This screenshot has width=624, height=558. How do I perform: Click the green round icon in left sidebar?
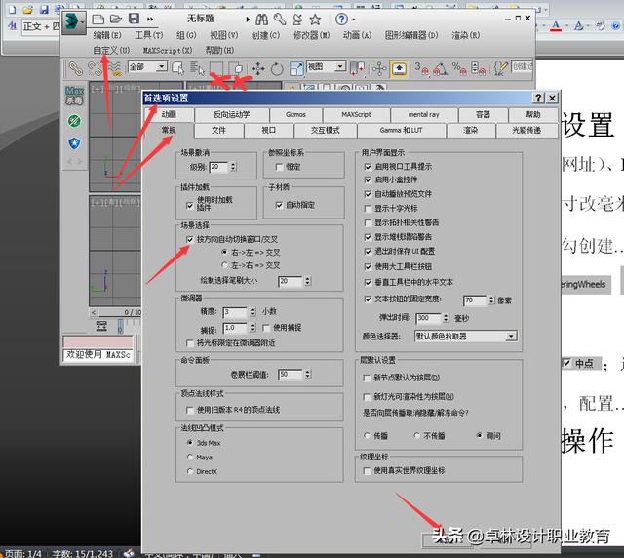click(x=74, y=121)
